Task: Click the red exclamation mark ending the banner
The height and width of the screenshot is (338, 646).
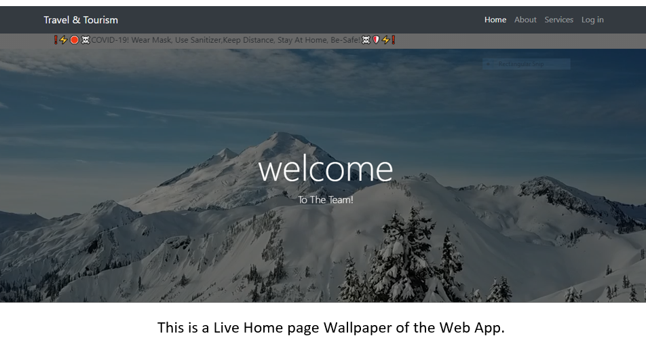Action: pos(394,40)
